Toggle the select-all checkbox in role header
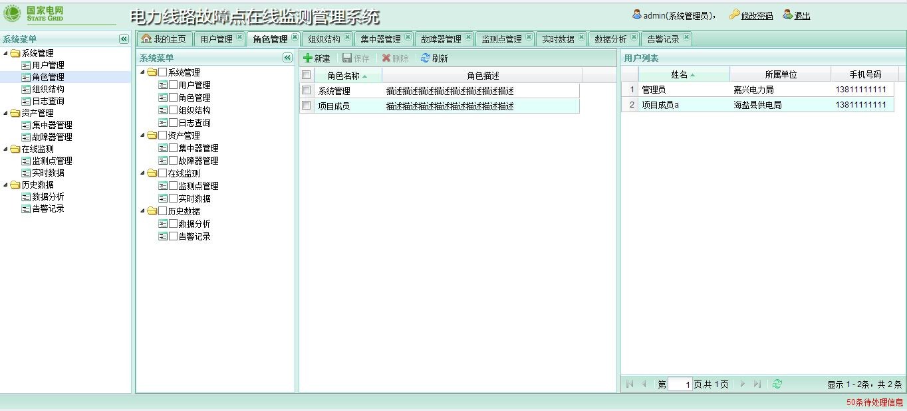The height and width of the screenshot is (411, 907). 307,75
